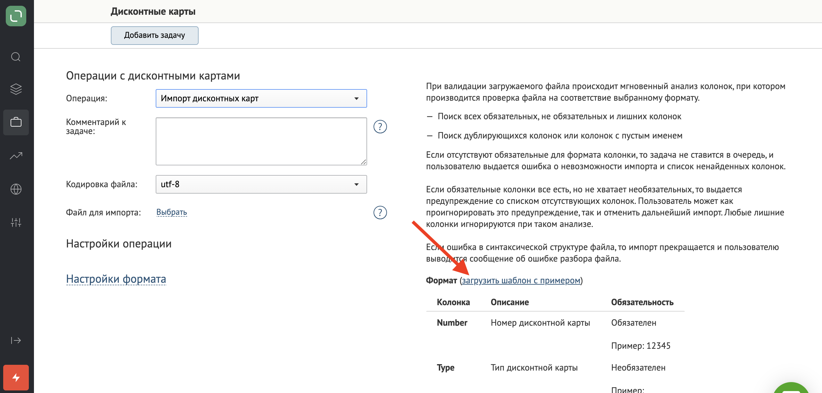Click the Описание table header

(510, 302)
